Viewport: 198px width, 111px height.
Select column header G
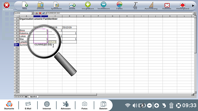(x=112, y=16)
